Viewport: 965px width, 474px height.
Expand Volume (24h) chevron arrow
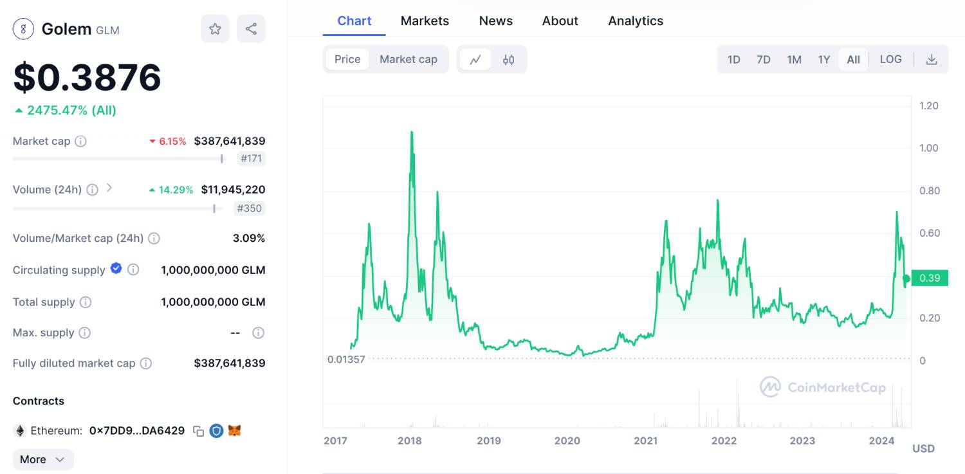click(109, 188)
